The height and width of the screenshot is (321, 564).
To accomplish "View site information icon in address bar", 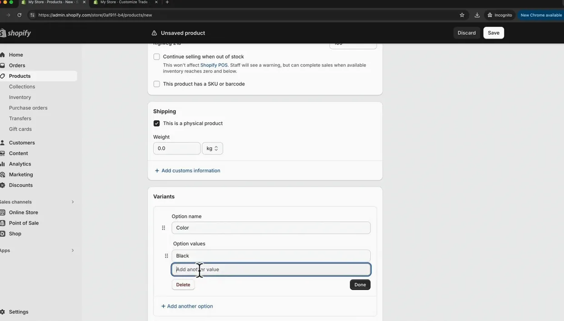I will point(32,15).
